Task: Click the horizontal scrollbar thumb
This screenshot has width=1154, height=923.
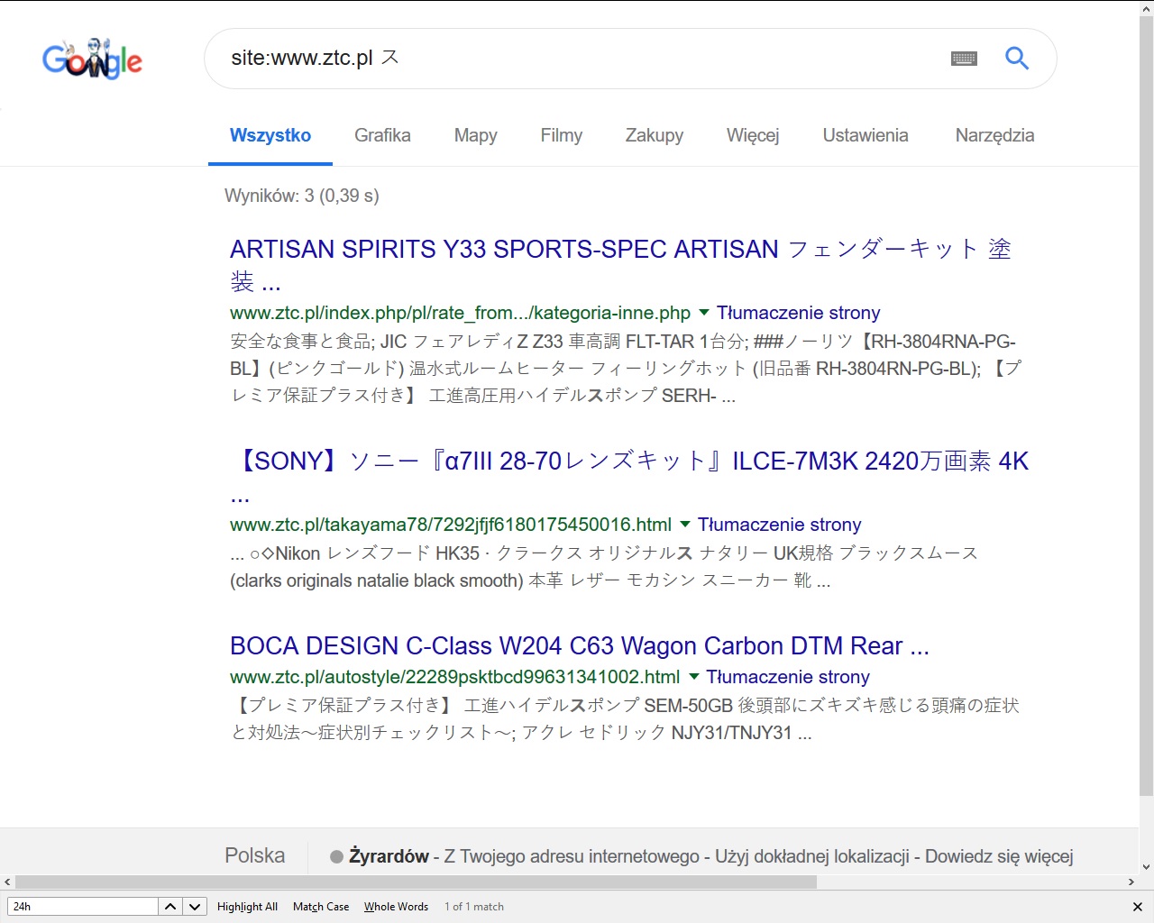Action: pos(415,882)
